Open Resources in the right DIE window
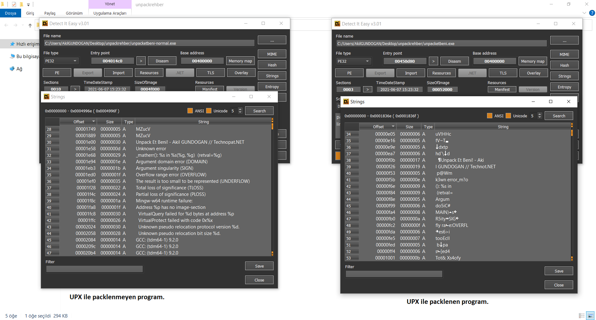 click(x=442, y=73)
